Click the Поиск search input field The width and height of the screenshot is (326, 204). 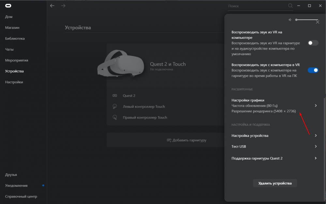[256, 6]
